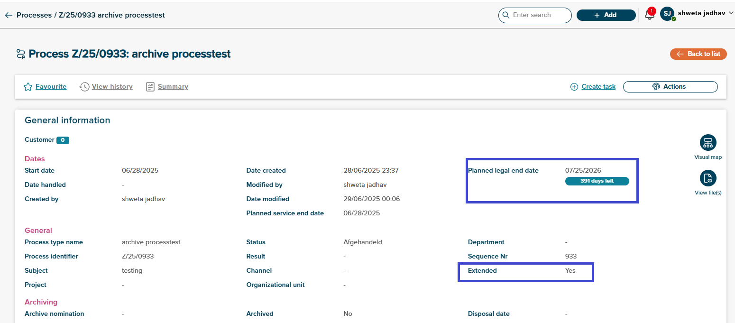Image resolution: width=735 pixels, height=323 pixels.
Task: Click the back arrow beside Processes breadcrumb
Action: pyautogui.click(x=8, y=15)
